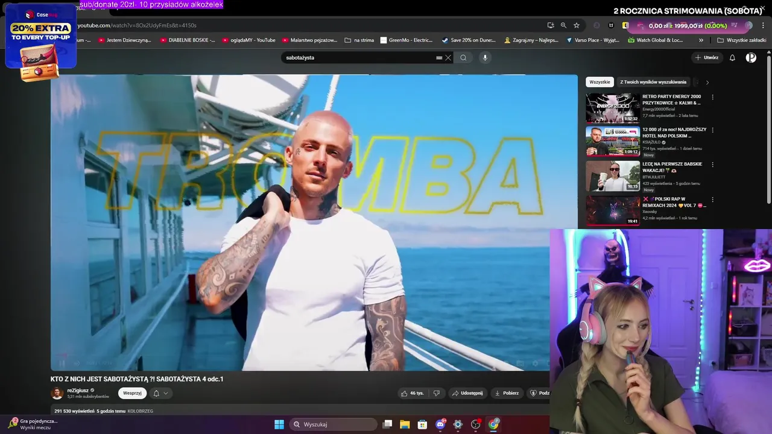Click the install app icon in address bar

pos(551,25)
